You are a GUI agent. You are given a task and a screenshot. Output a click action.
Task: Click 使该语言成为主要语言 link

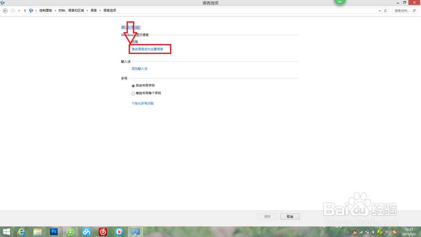pos(147,49)
